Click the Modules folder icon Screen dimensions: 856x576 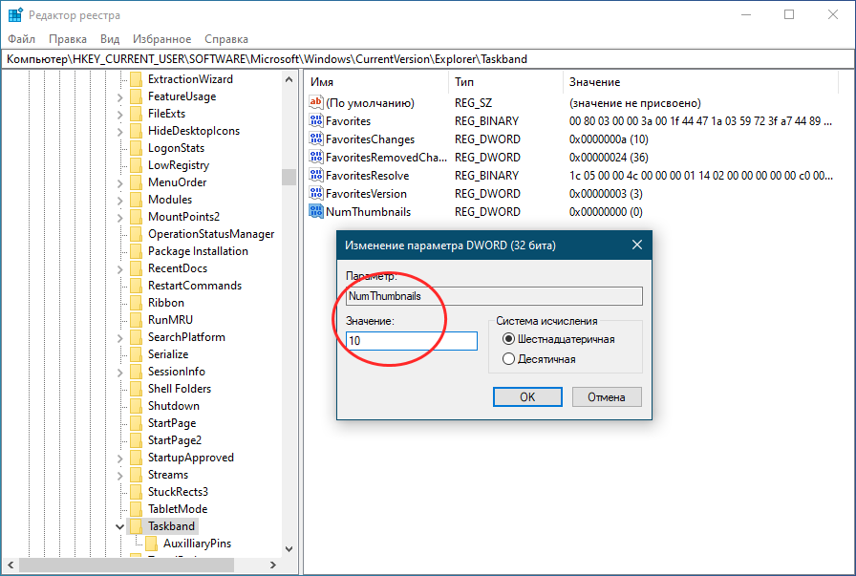point(136,200)
